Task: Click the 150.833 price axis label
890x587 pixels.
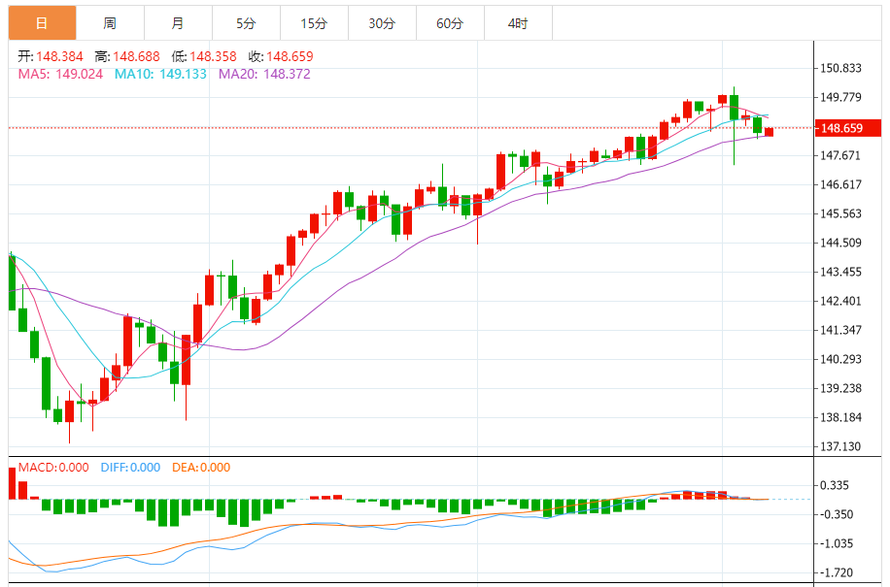Action: [841, 68]
